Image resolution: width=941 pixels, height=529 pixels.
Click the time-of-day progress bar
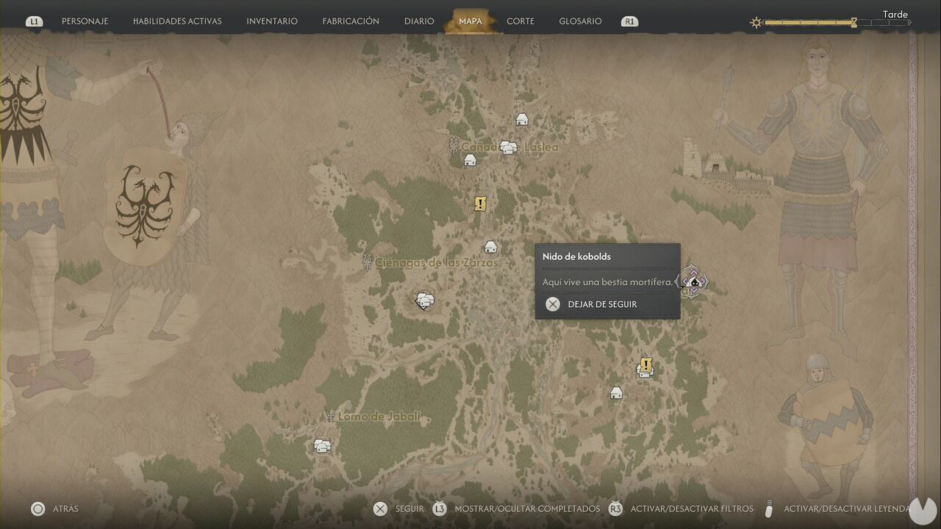point(837,23)
